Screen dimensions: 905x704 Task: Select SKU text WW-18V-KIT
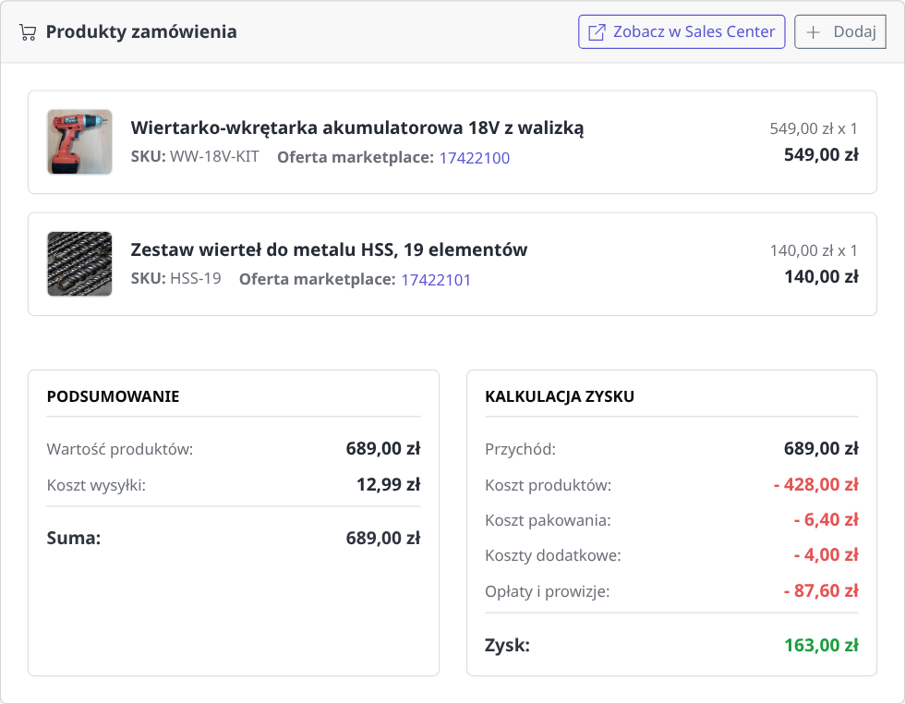pyautogui.click(x=214, y=157)
